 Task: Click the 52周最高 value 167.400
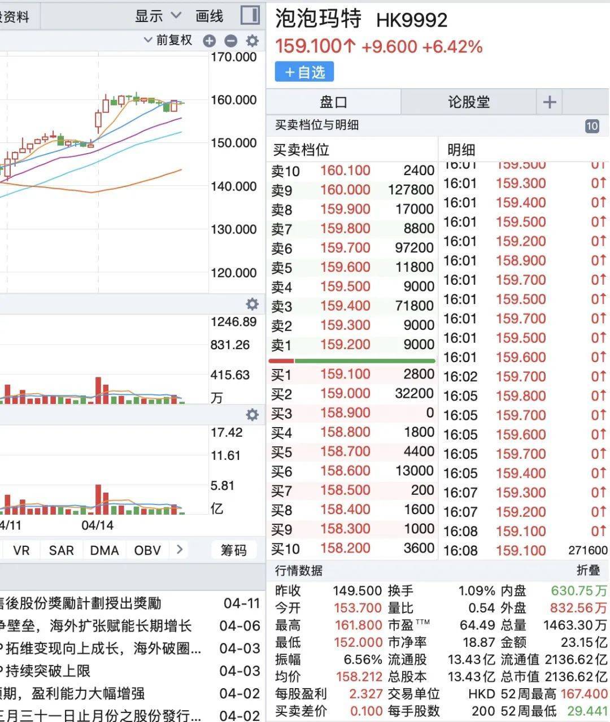(x=584, y=694)
